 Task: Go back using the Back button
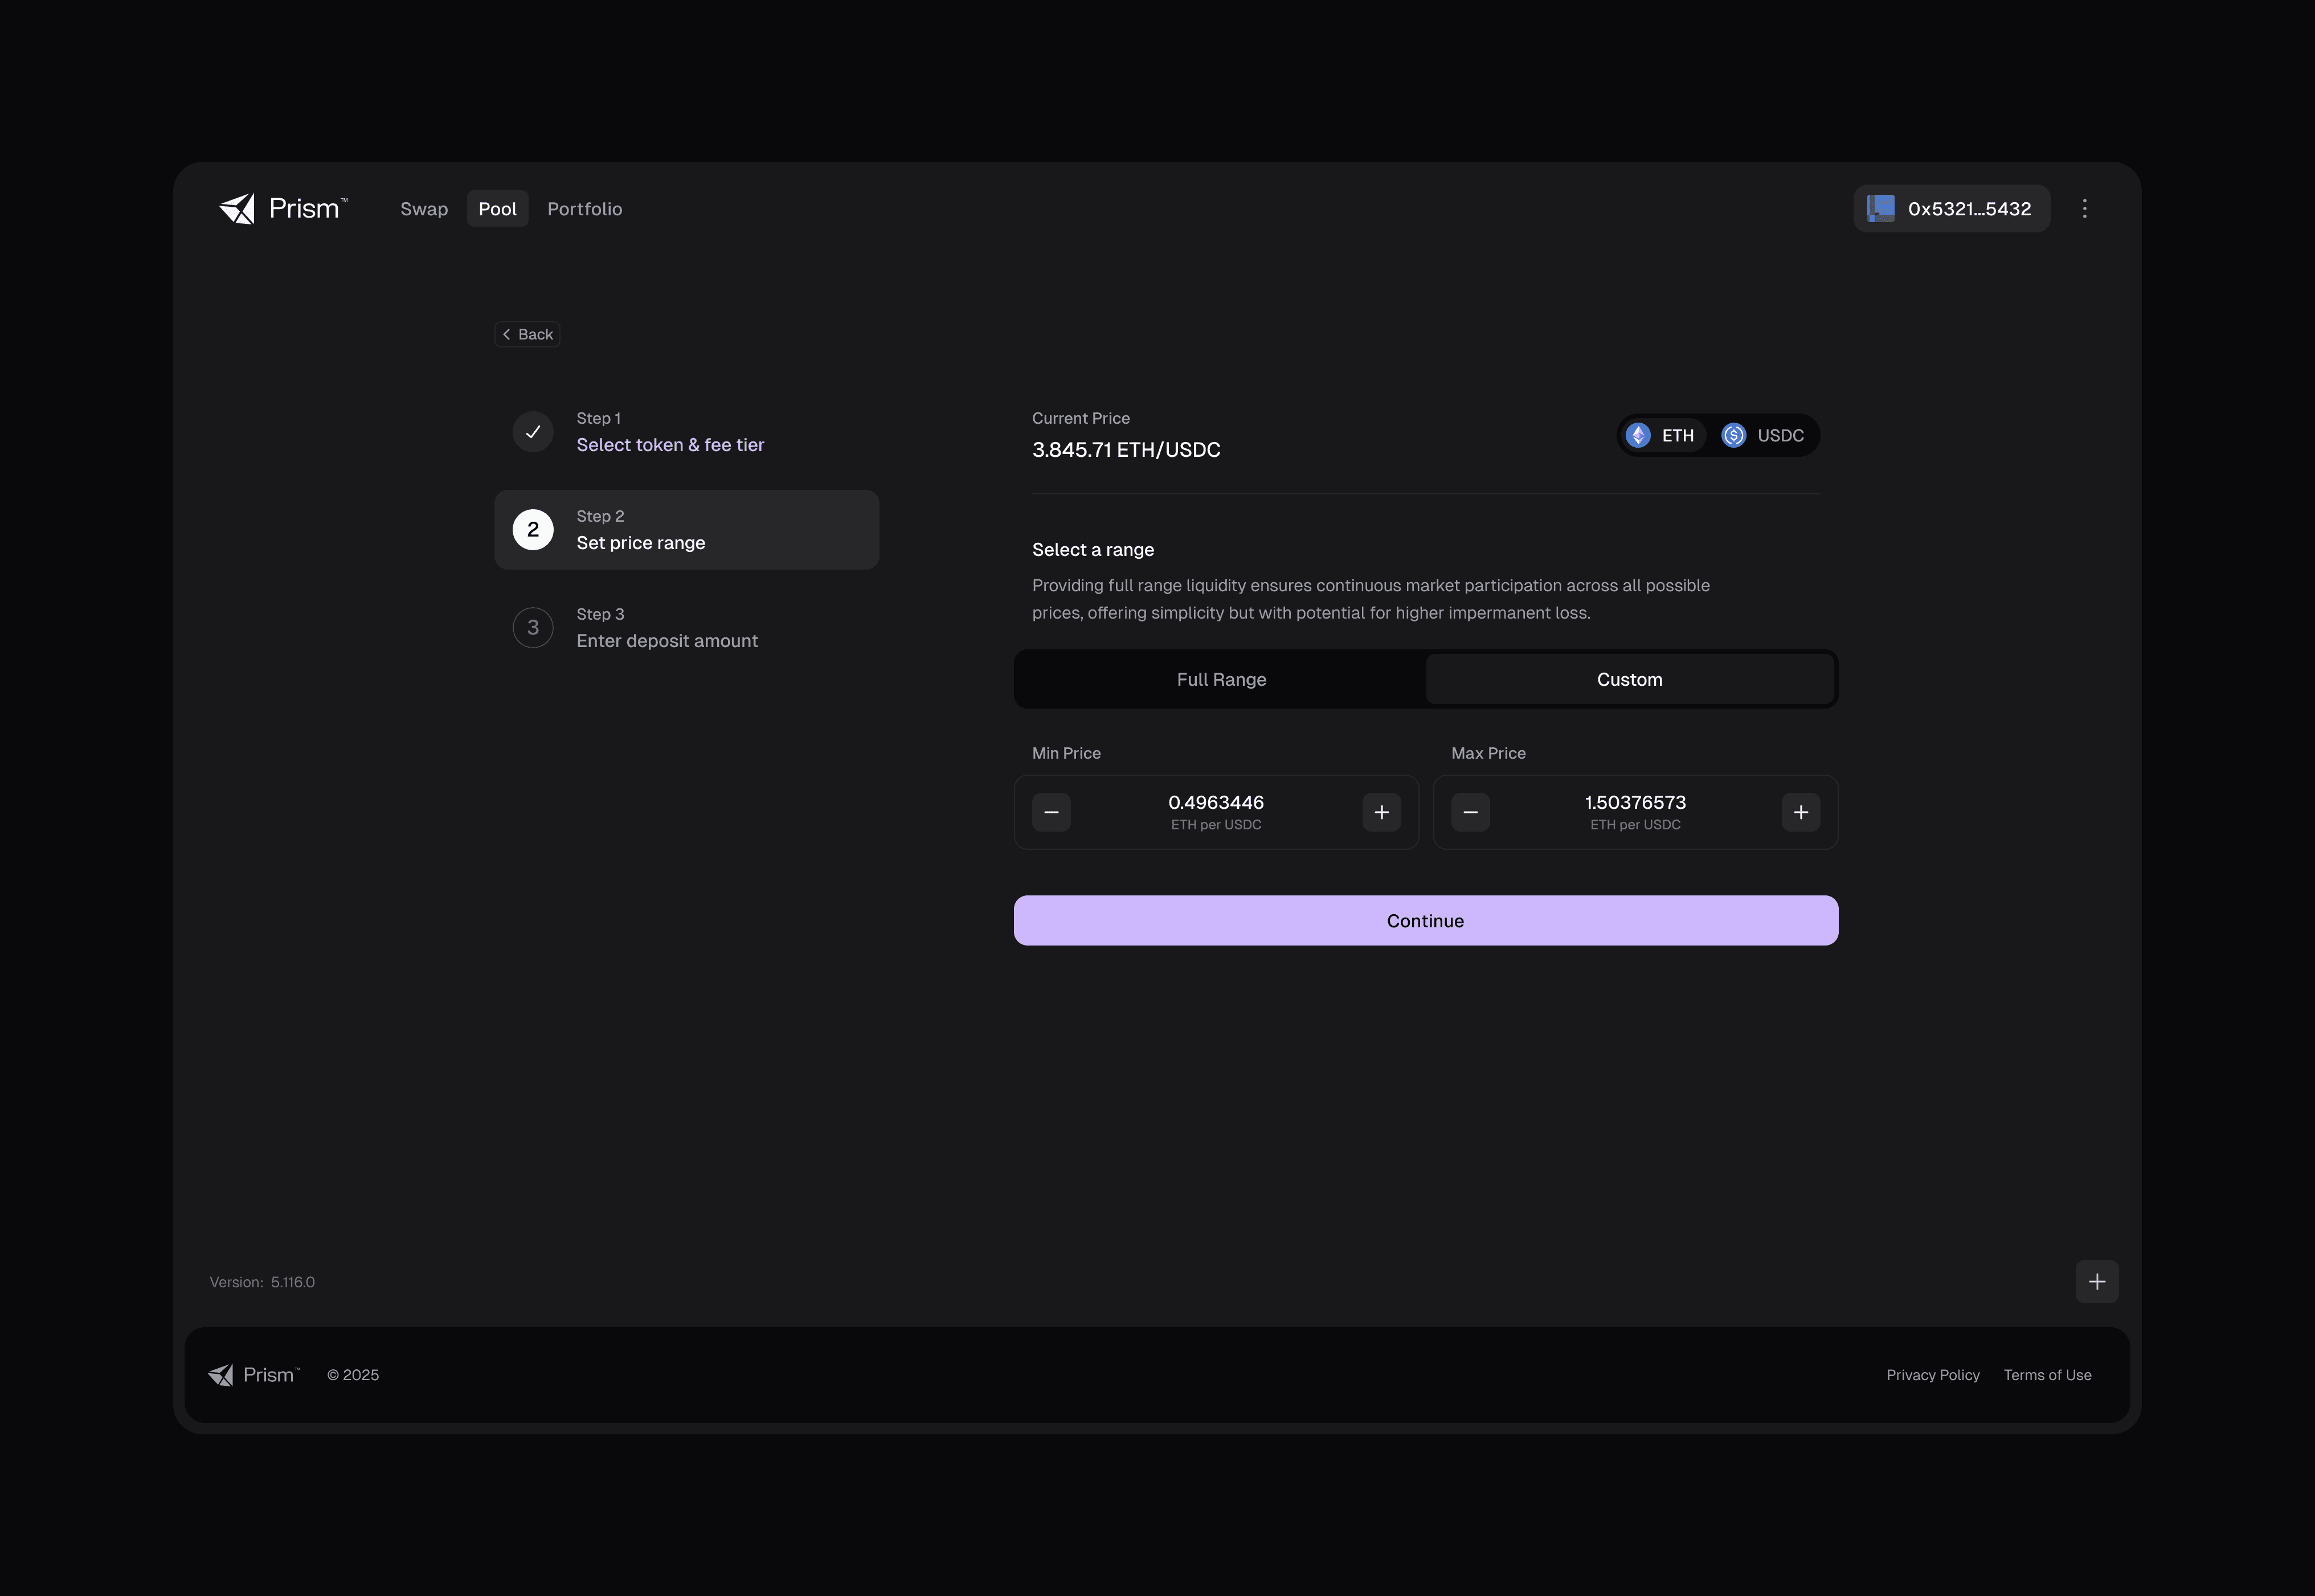(527, 335)
